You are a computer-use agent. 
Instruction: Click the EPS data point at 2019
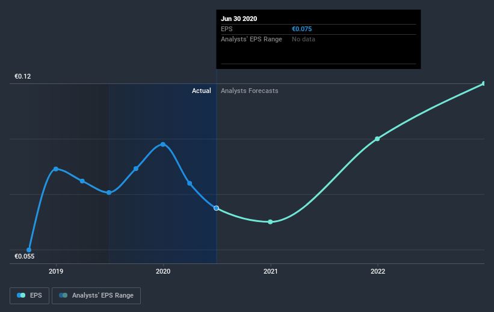coord(56,169)
